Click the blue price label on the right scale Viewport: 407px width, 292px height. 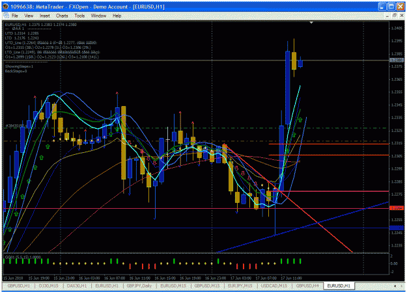click(397, 228)
